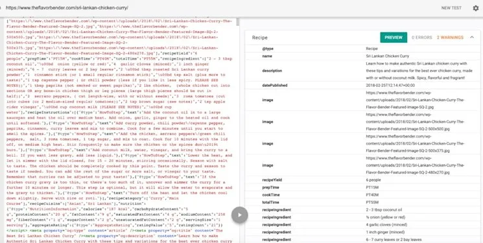Click the 'recipeInstructions' code line
This screenshot has width=483, height=243.
tap(113, 112)
